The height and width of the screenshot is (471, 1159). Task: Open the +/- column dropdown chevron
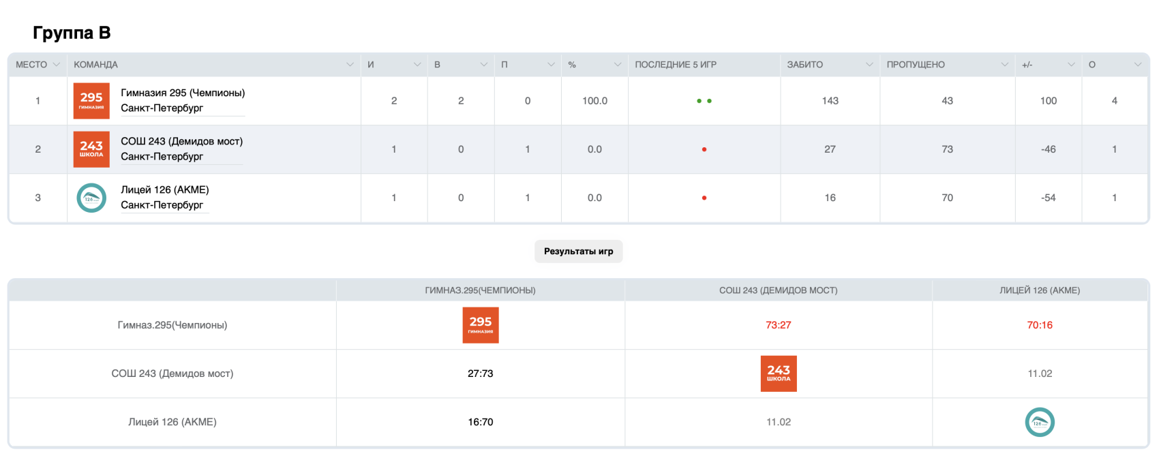coord(1071,65)
